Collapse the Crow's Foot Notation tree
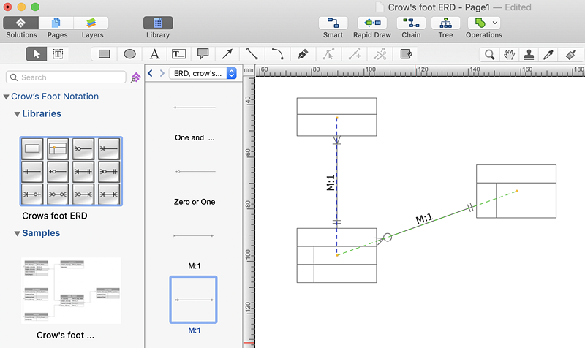585x348 pixels. [7, 97]
